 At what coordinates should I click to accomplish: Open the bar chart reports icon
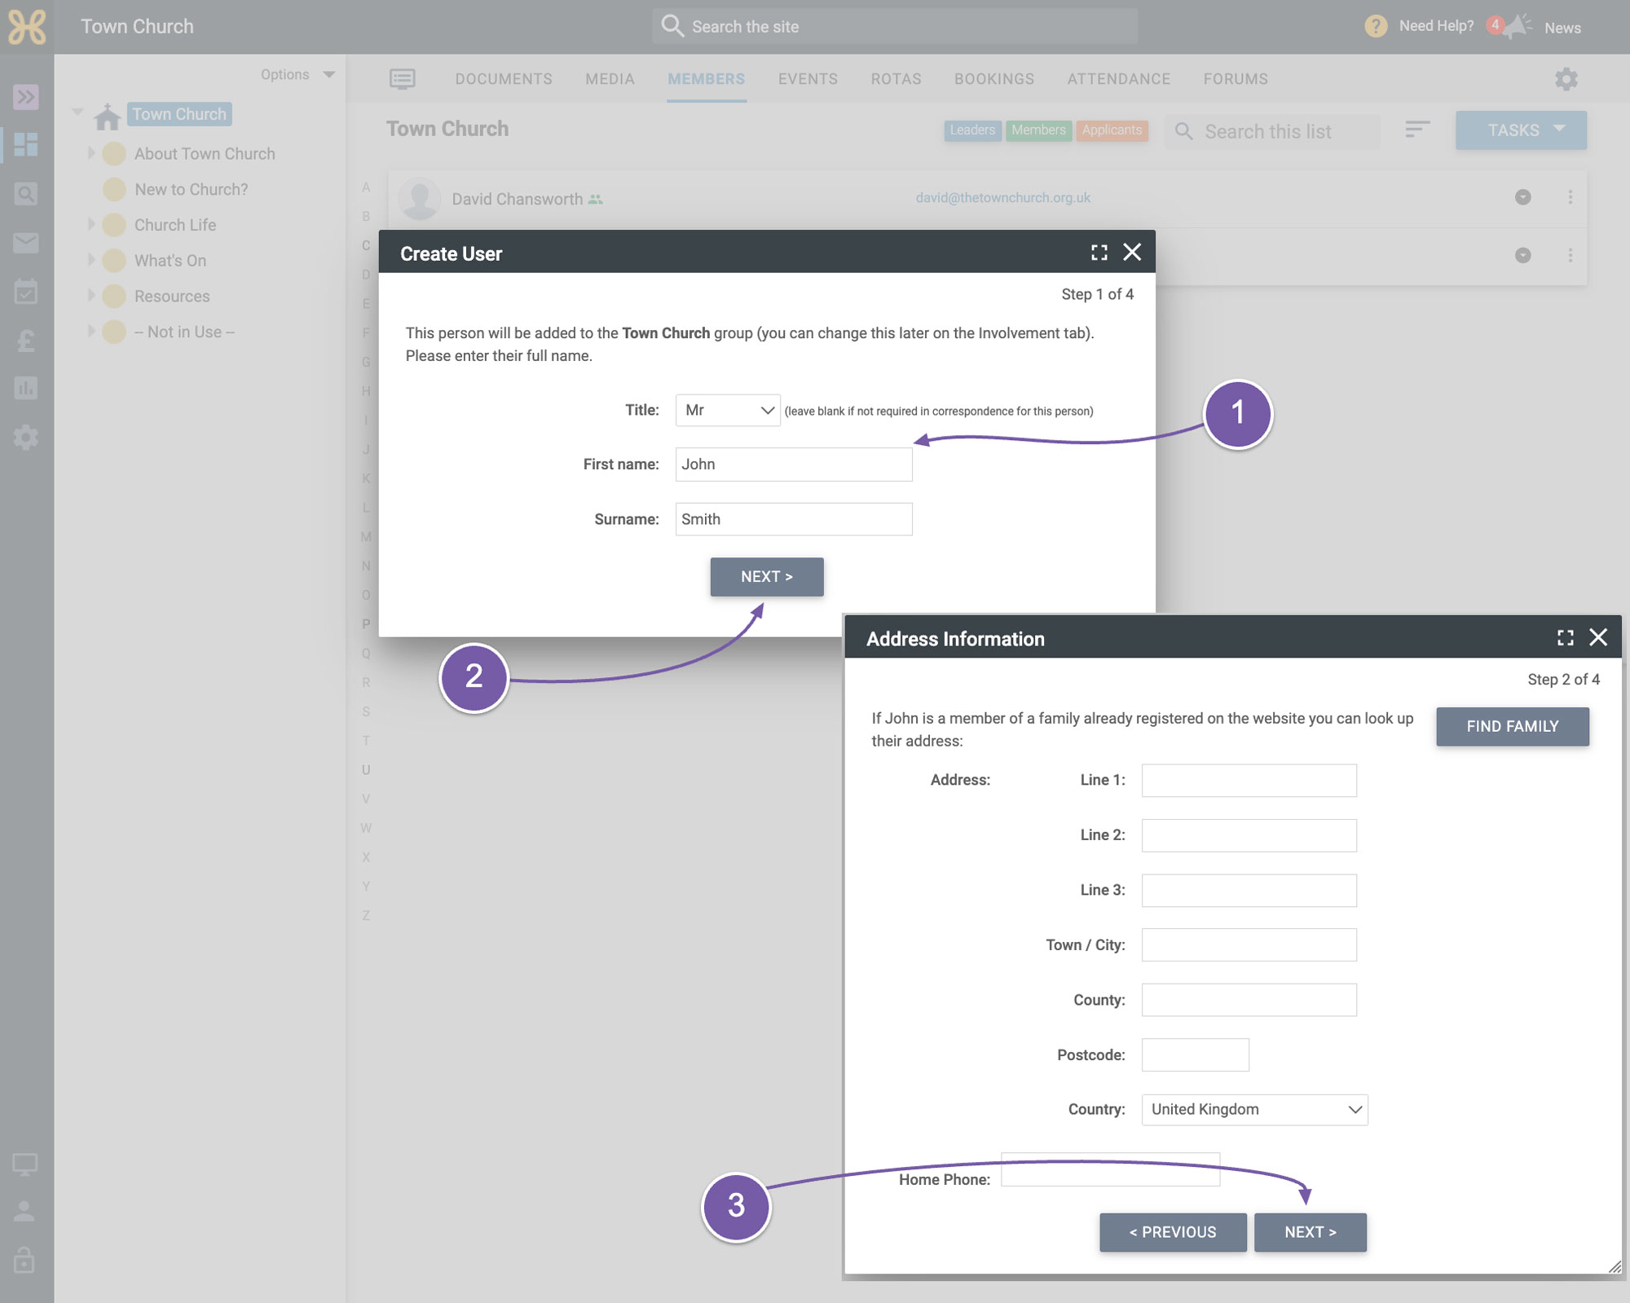click(26, 388)
